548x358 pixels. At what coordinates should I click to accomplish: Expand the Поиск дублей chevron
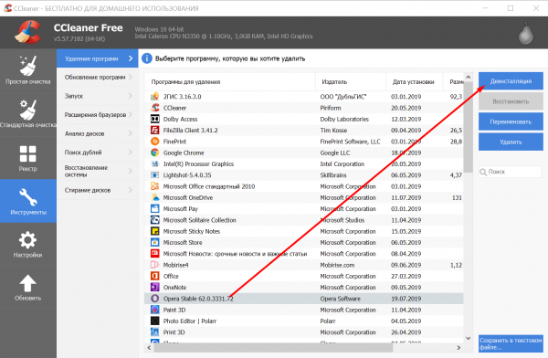click(x=131, y=153)
